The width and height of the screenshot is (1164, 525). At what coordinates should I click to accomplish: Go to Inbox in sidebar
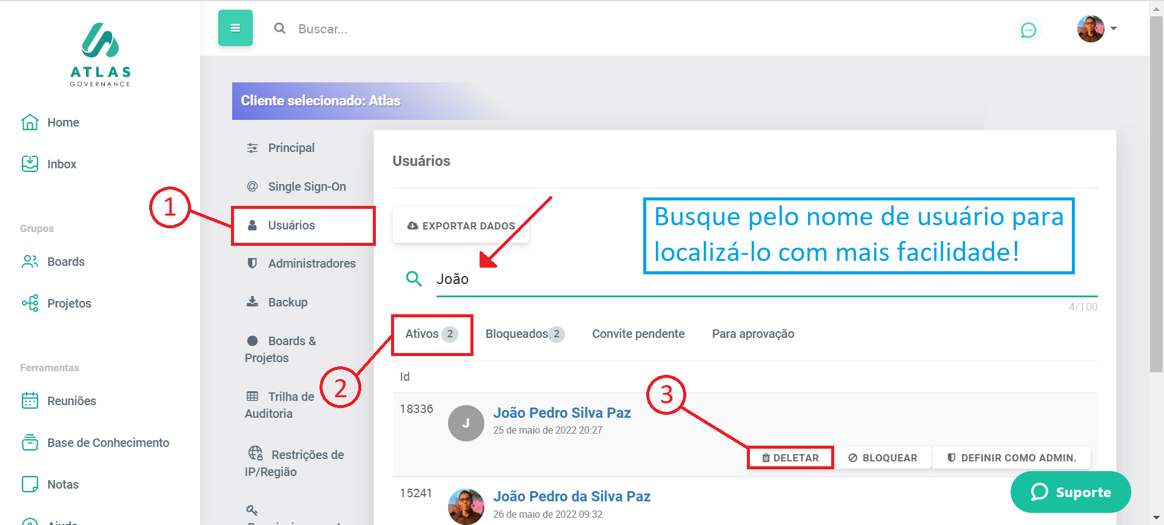61,164
